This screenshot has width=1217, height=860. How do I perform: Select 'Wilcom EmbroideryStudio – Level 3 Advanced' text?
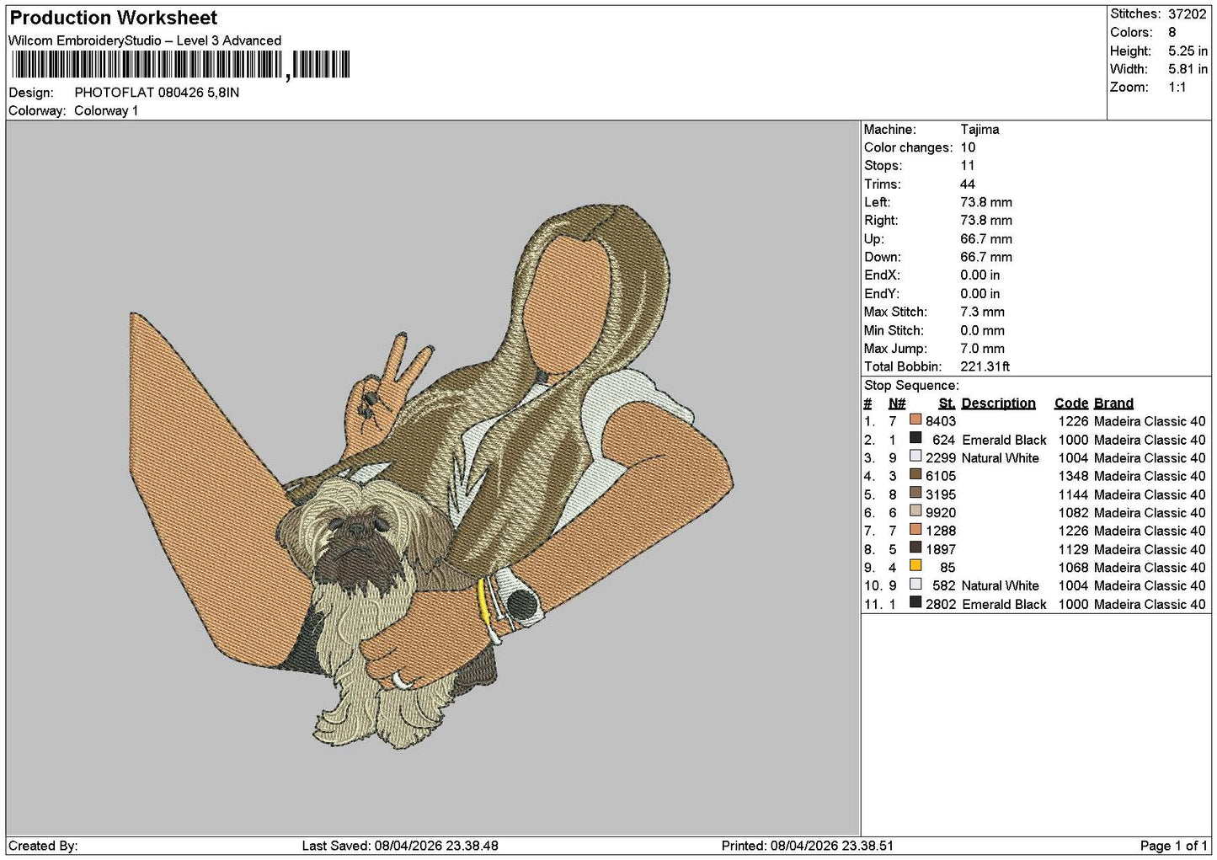coord(145,40)
